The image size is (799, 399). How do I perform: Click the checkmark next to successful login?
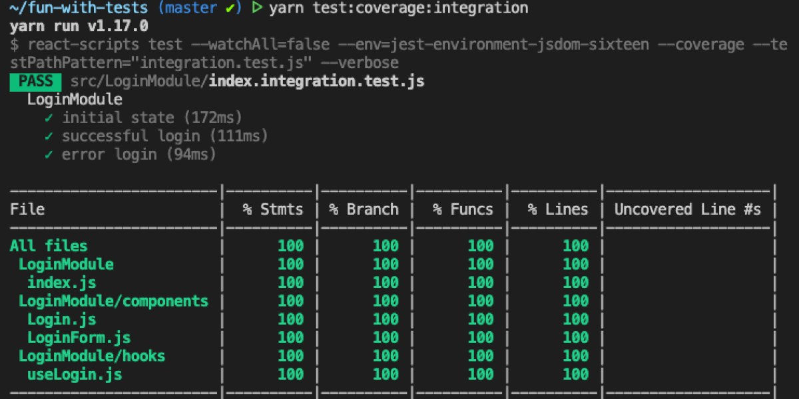coord(49,136)
